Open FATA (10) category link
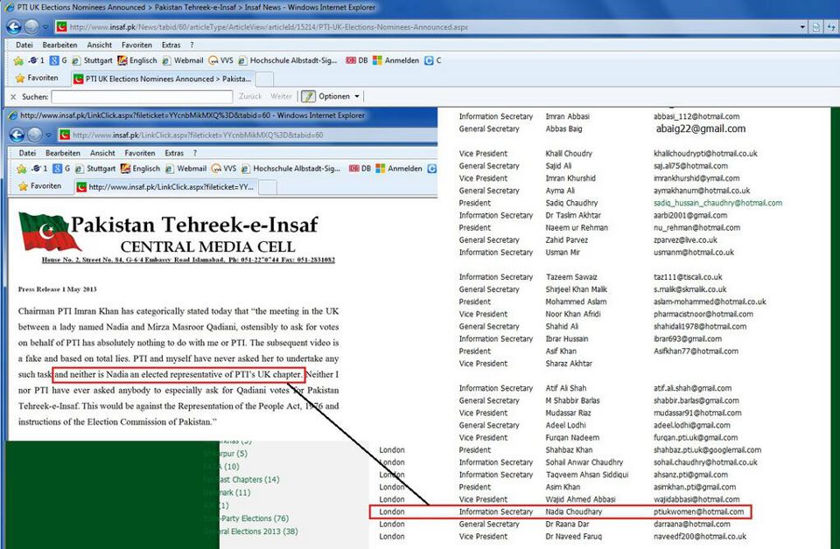 (221, 467)
